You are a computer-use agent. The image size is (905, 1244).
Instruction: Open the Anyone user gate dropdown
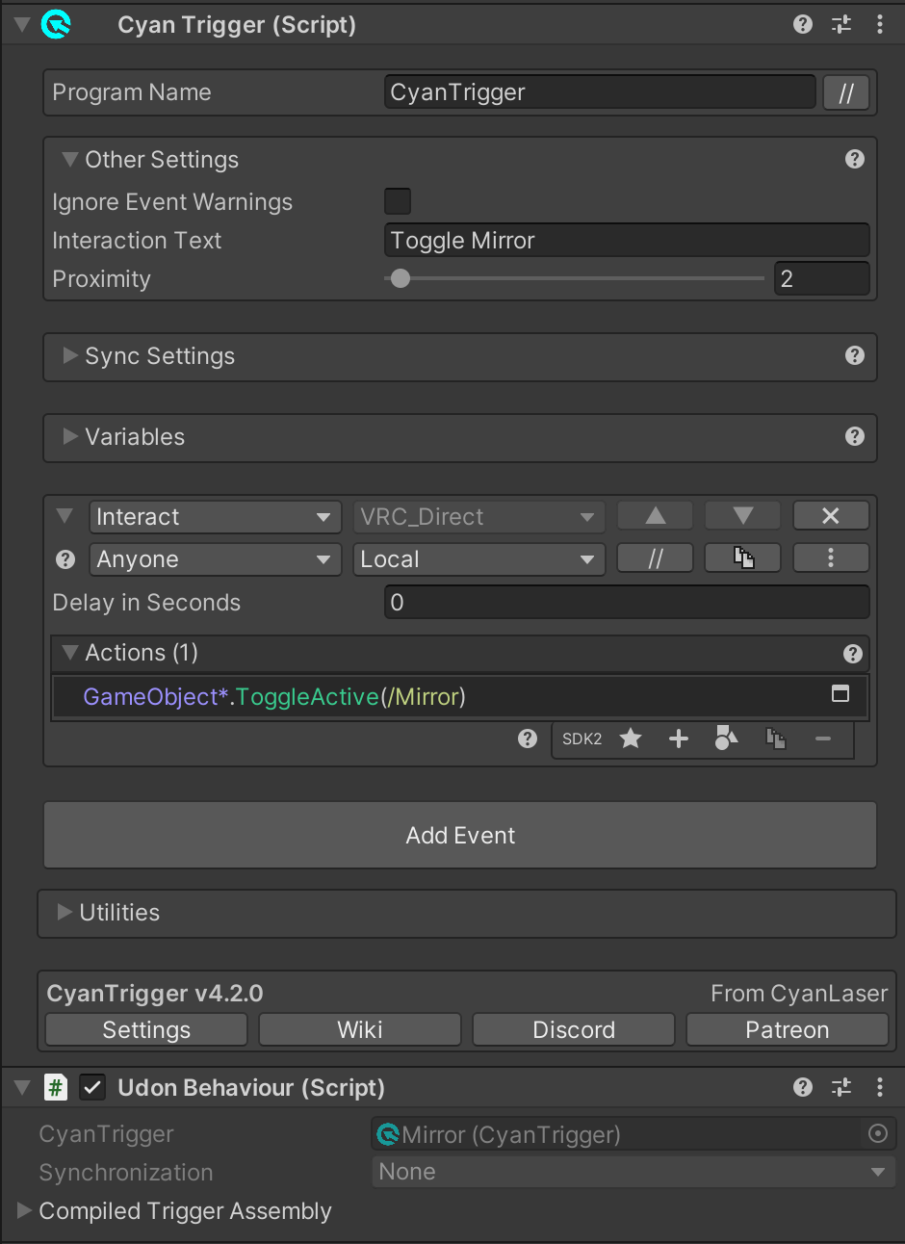[215, 559]
